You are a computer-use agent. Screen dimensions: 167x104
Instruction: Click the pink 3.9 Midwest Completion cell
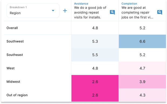(x=142, y=82)
